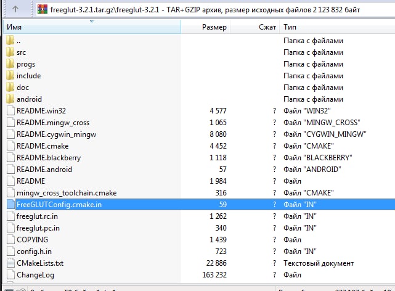Sort list by Имя column header
Image resolution: width=395 pixels, height=291 pixels.
pyautogui.click(x=92, y=27)
